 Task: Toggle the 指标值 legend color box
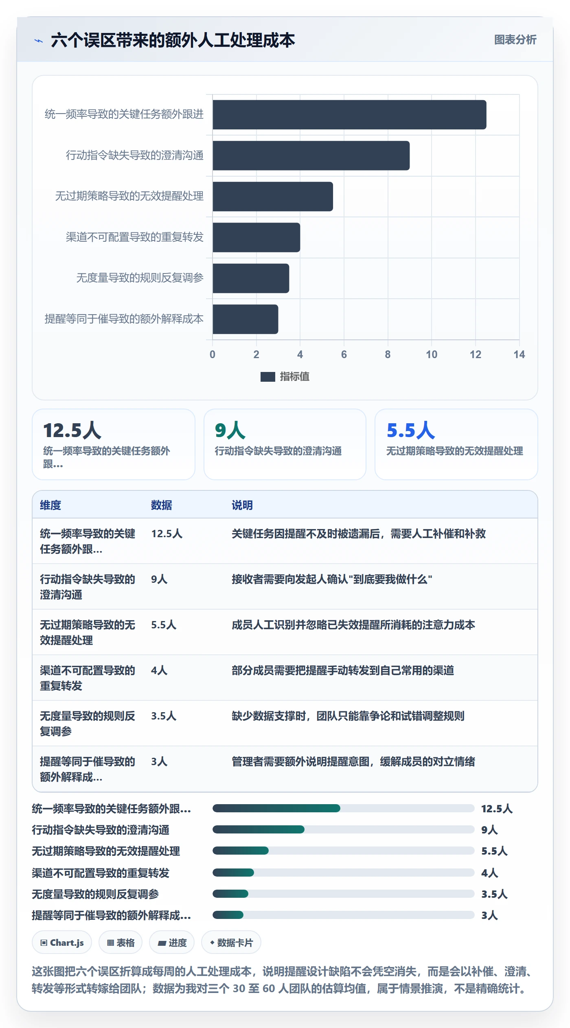pyautogui.click(x=267, y=377)
